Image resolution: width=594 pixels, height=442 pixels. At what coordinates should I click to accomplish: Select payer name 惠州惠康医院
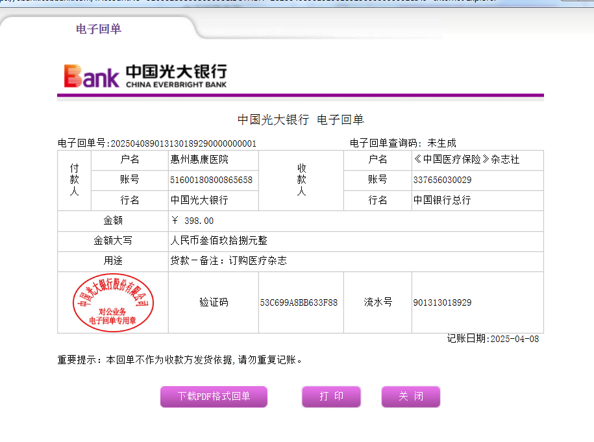[199, 160]
